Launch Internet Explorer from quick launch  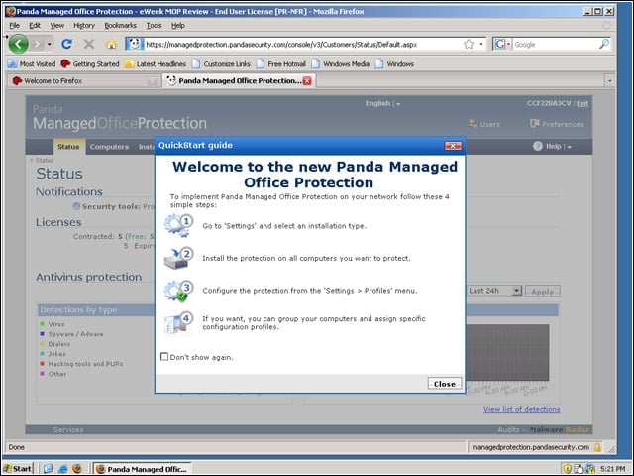[x=63, y=469]
